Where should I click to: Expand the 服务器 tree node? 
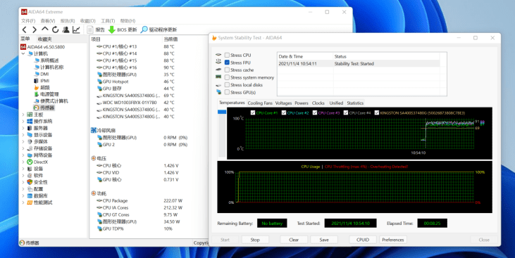23,128
